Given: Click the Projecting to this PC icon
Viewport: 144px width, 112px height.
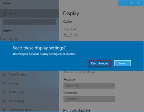Looking at the screenshot, I should click(5, 110).
